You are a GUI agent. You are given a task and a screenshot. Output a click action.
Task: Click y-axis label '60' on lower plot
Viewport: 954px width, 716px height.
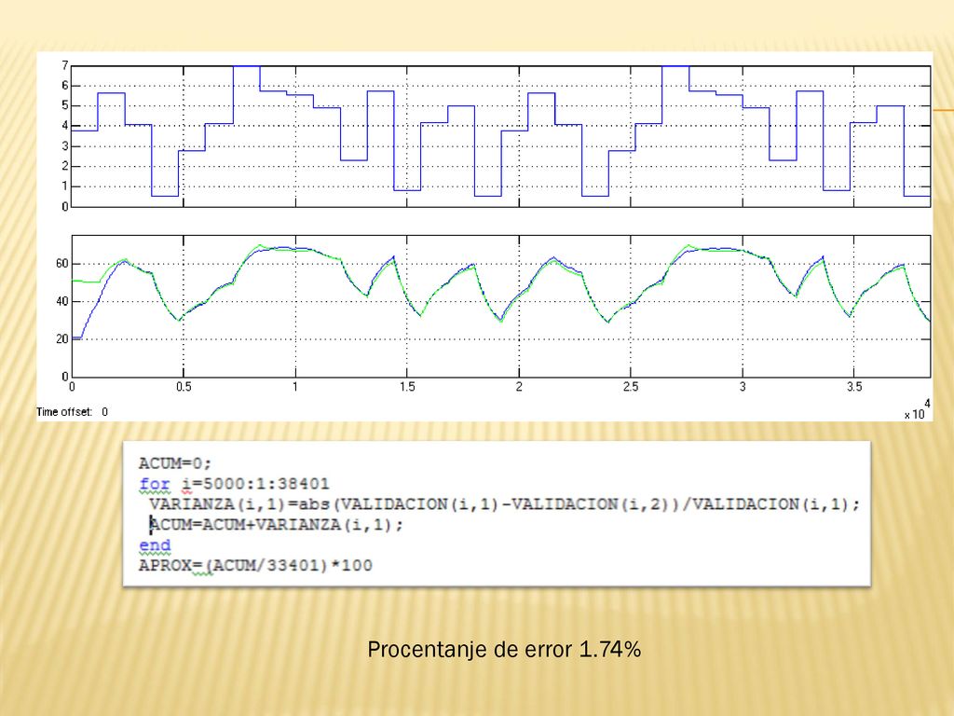[62, 264]
